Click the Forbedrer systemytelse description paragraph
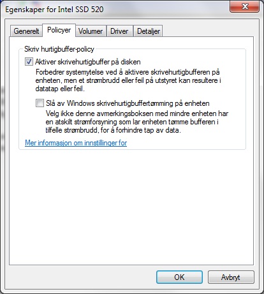 pyautogui.click(x=128, y=80)
